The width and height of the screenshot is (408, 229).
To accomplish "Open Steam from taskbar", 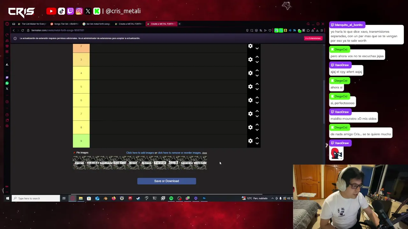I will tap(138, 198).
